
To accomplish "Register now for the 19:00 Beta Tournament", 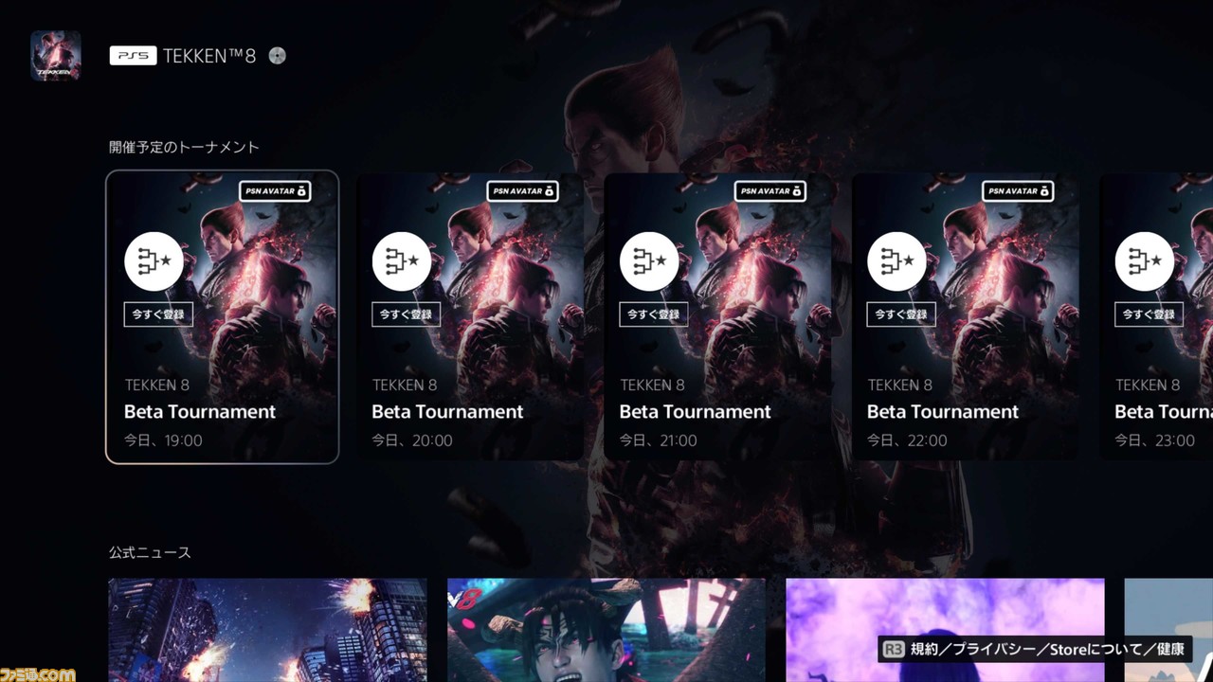I will tap(158, 314).
